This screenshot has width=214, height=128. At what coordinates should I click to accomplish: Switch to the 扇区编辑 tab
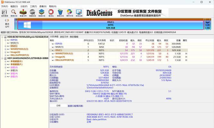tap(74, 37)
